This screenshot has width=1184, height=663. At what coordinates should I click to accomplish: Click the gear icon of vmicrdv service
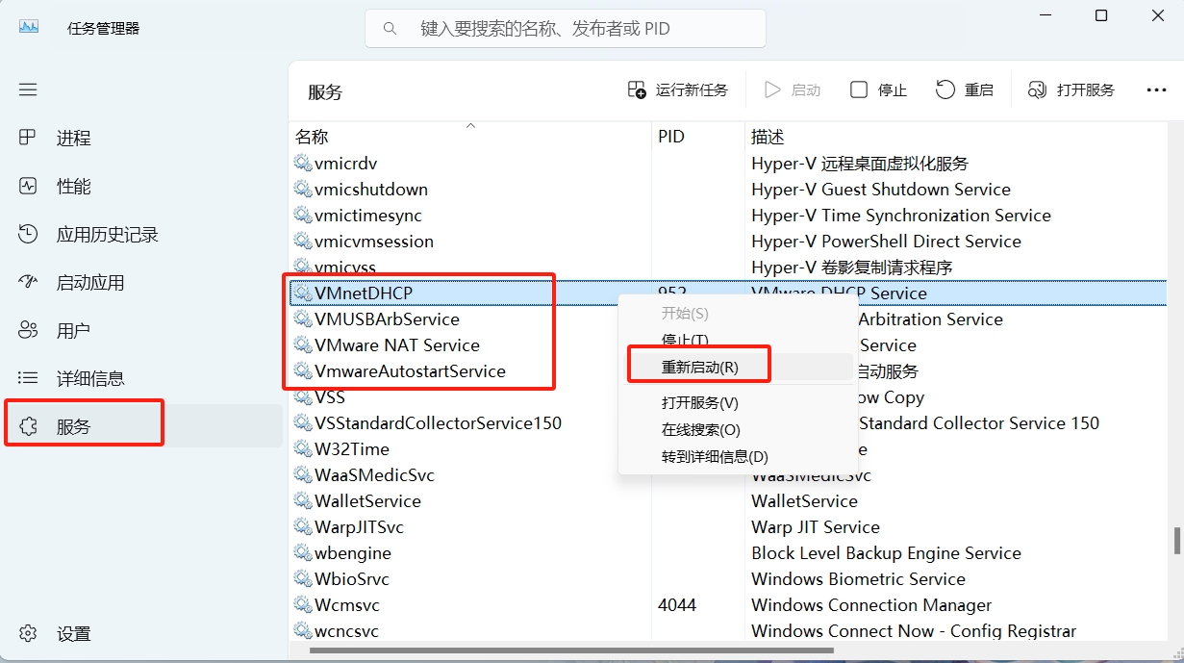[303, 164]
